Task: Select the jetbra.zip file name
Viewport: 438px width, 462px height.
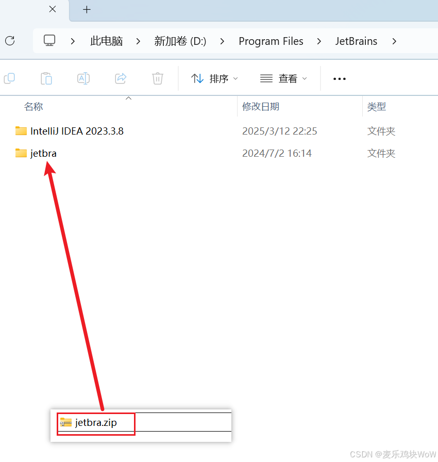Action: [96, 422]
